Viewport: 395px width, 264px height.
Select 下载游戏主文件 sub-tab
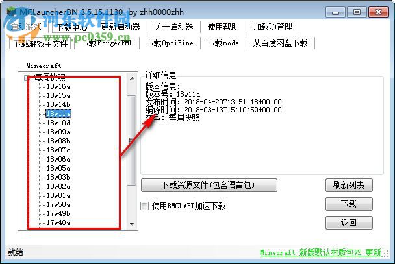(40, 43)
